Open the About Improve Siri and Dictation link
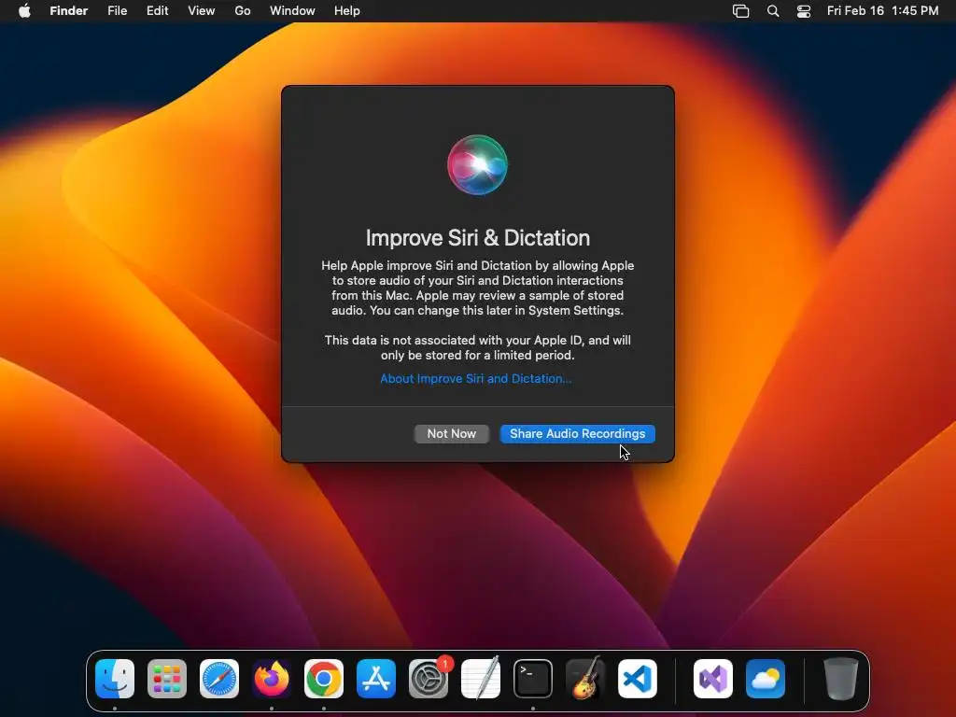 475,379
